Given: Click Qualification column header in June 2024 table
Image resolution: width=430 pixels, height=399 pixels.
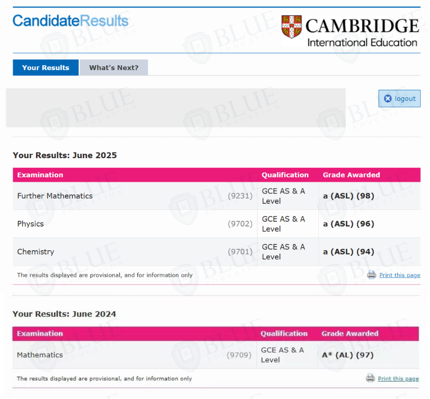Looking at the screenshot, I should coord(284,333).
